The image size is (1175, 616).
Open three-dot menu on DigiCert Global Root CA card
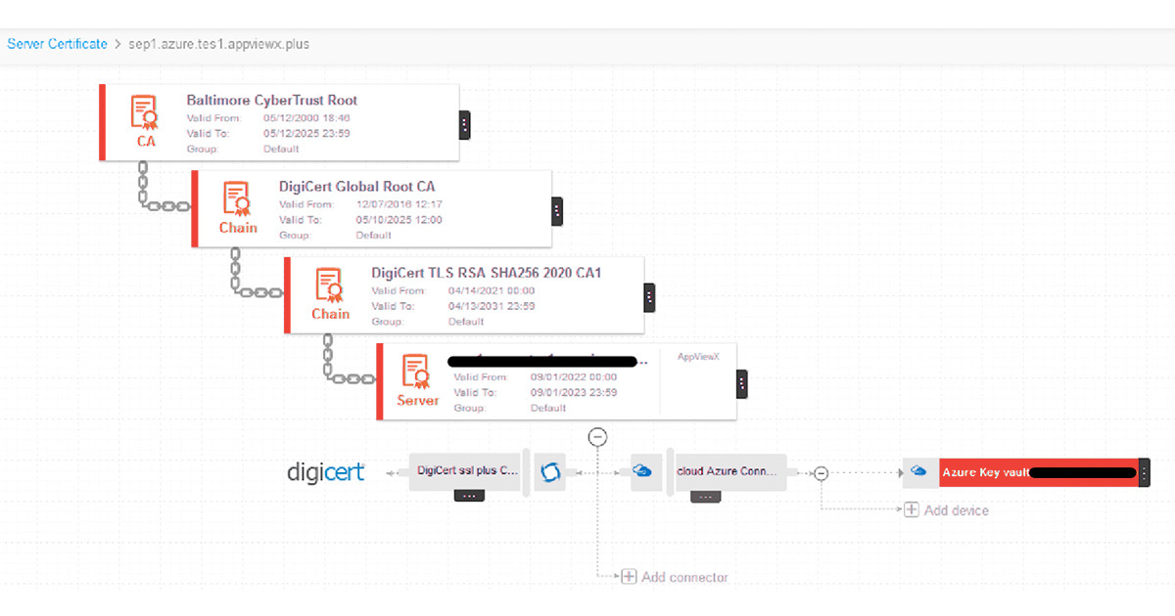pos(557,210)
